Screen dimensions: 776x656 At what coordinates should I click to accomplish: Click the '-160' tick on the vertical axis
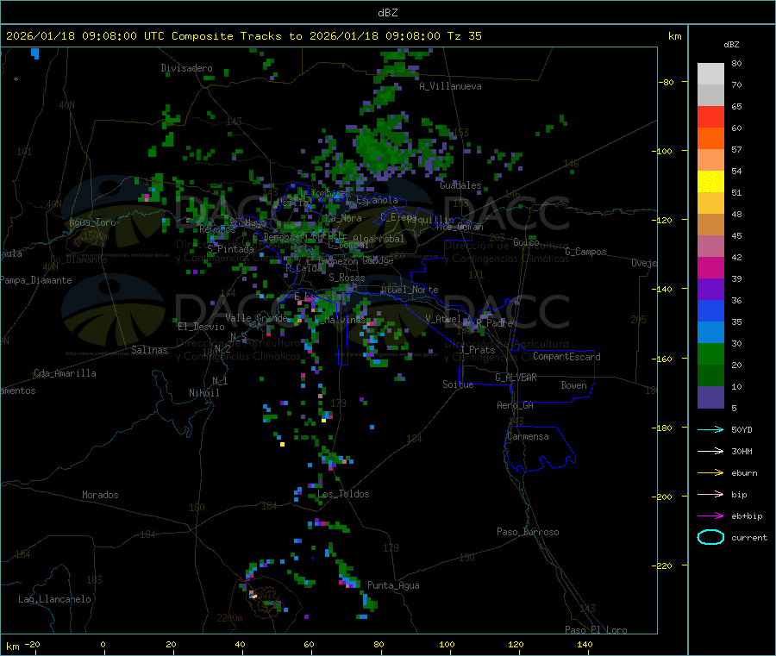(664, 359)
